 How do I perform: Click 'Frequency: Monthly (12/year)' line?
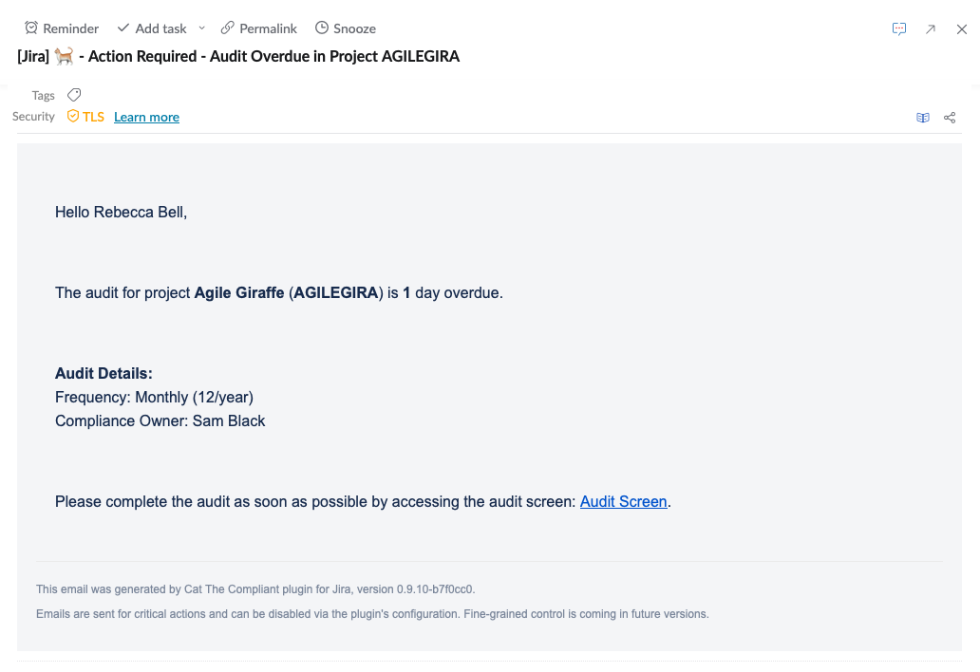coord(155,397)
